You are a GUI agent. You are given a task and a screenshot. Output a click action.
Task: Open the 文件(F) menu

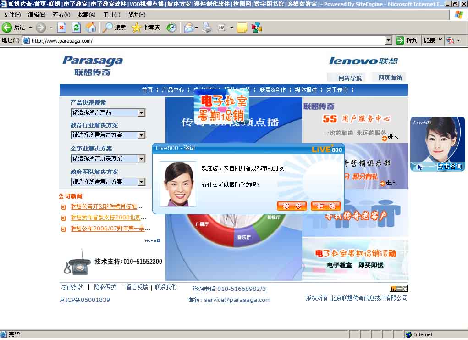coord(12,15)
